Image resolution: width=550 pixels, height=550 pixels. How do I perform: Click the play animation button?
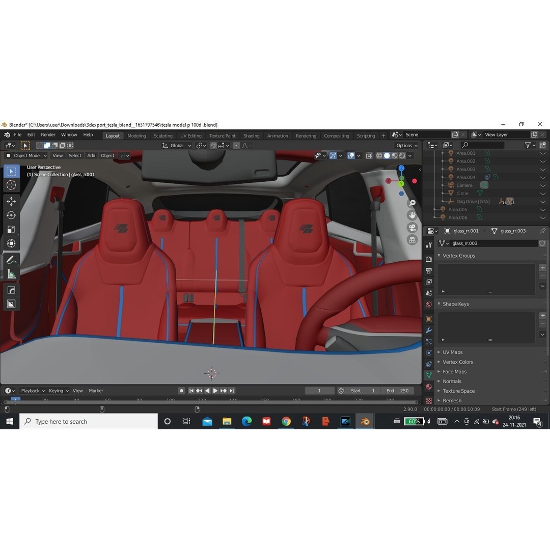(x=215, y=391)
